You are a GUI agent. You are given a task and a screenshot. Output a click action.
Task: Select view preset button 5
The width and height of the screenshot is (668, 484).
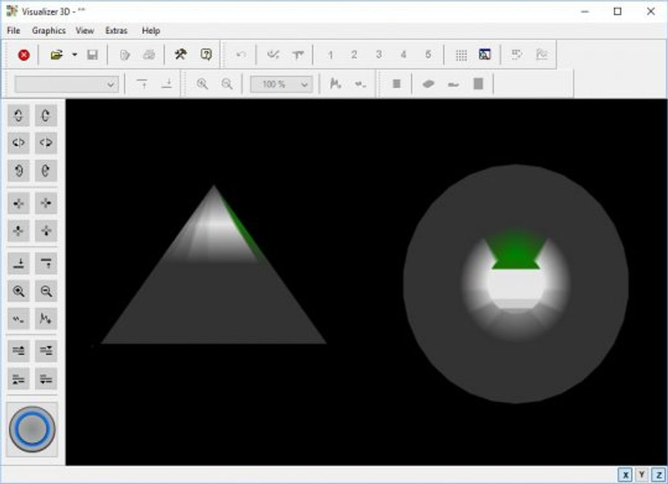click(x=428, y=55)
